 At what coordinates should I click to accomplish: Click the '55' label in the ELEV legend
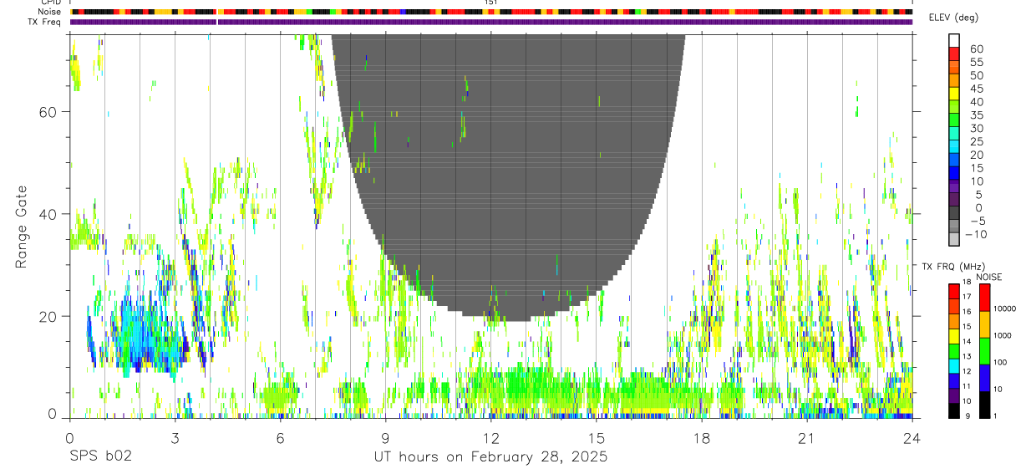click(975, 62)
